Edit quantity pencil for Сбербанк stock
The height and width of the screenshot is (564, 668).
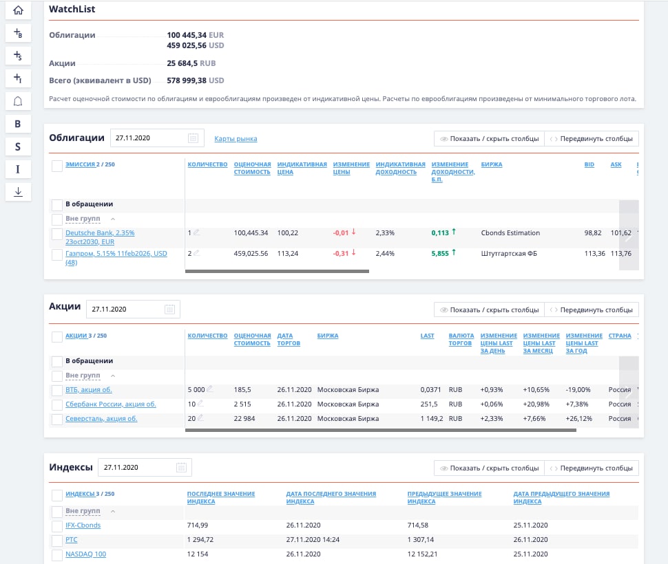point(200,403)
